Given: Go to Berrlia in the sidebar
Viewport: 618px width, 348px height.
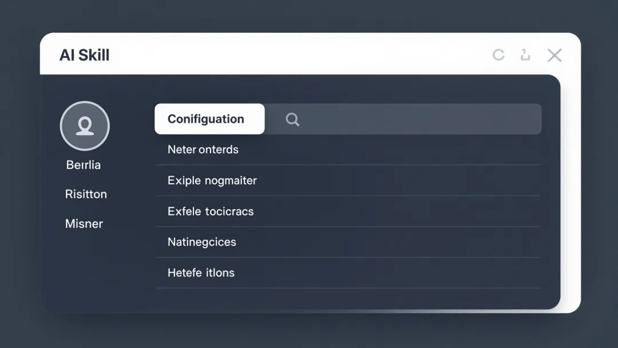Looking at the screenshot, I should 84,165.
